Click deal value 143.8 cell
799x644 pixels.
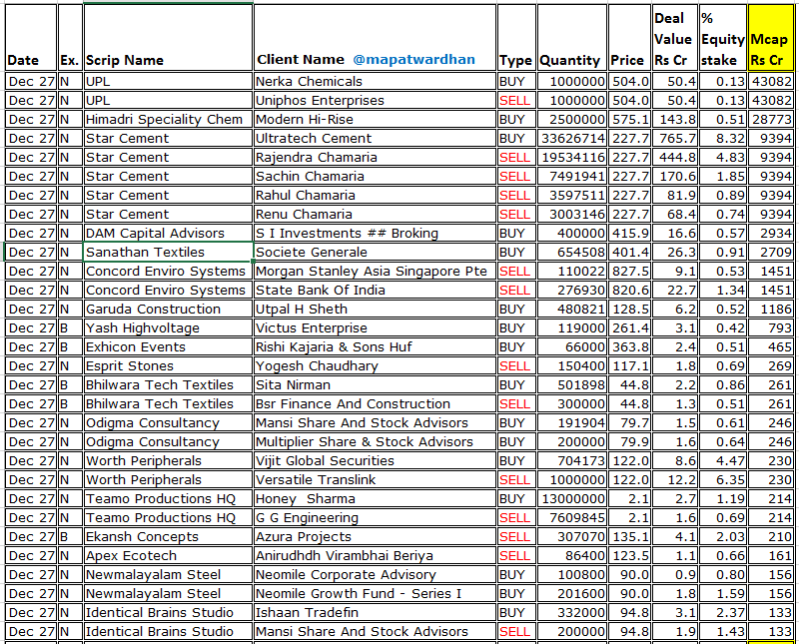[675, 119]
